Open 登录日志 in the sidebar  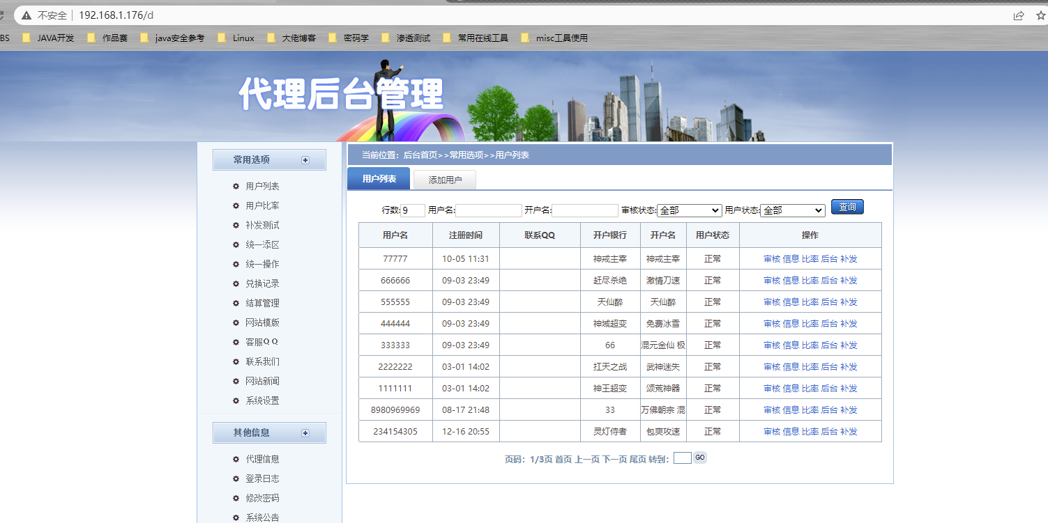pos(262,479)
